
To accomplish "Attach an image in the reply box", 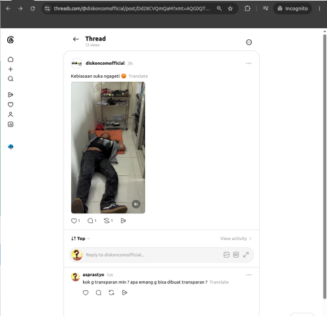I will (x=226, y=255).
